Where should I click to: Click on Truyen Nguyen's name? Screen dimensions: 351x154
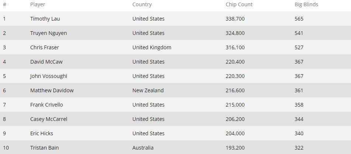point(48,33)
